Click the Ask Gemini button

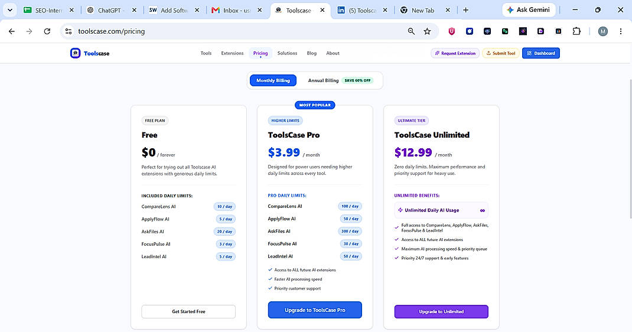tap(529, 9)
